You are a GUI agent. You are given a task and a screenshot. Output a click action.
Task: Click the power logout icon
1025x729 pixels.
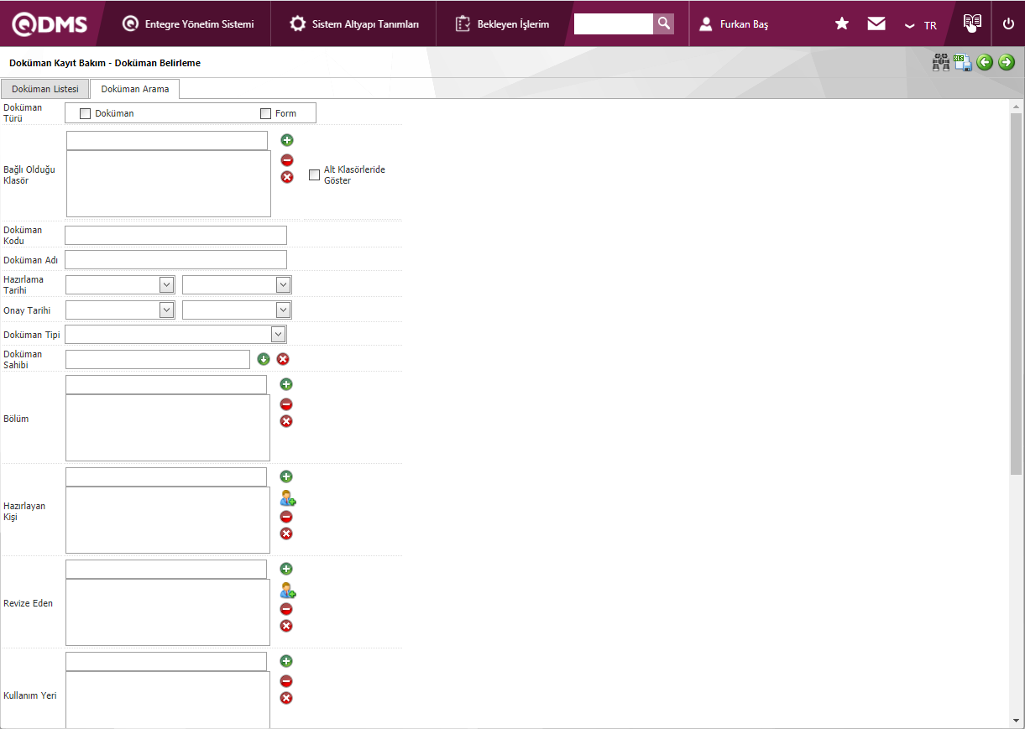click(1008, 23)
